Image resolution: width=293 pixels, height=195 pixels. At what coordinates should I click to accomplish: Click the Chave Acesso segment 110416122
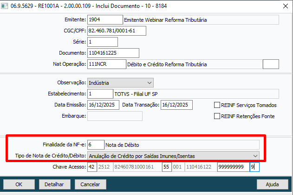click(201, 167)
